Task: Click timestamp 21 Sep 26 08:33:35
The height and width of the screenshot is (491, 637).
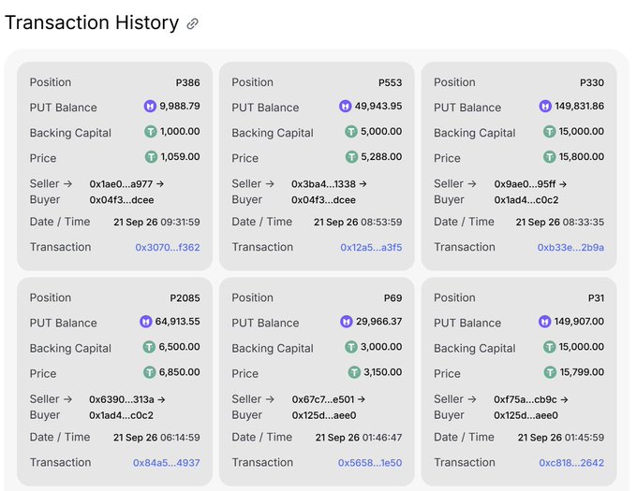Action: (560, 223)
